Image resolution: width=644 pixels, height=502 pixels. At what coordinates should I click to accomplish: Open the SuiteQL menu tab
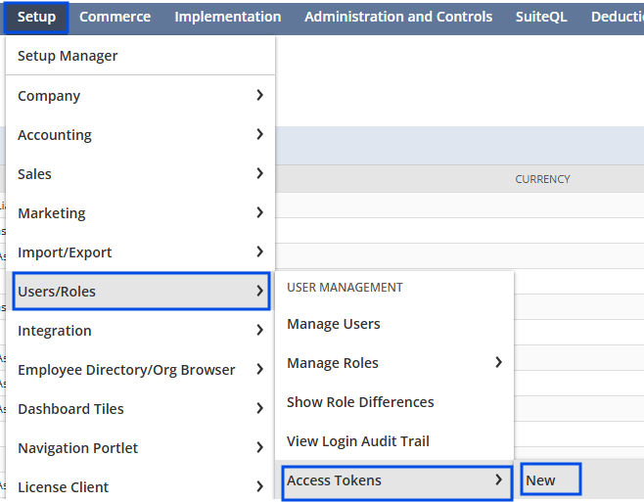[541, 18]
